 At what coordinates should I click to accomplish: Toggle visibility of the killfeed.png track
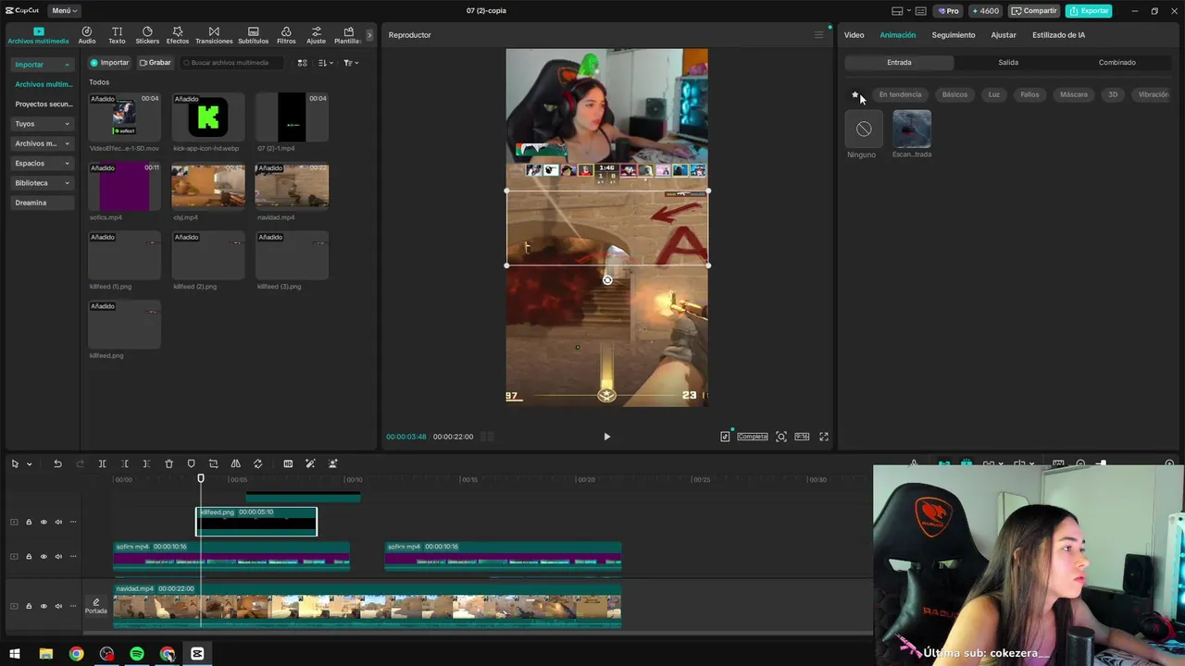tap(44, 522)
